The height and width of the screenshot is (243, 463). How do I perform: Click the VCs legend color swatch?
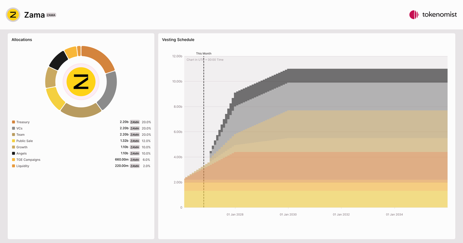[14, 128]
